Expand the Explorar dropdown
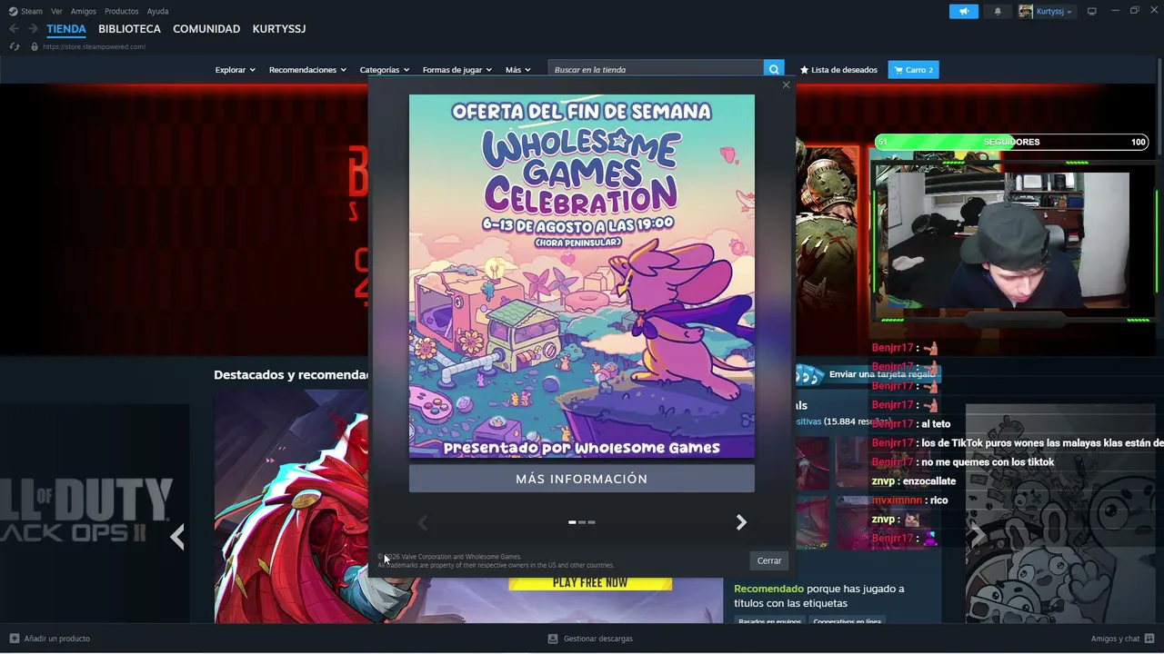1164x654 pixels. 235,70
